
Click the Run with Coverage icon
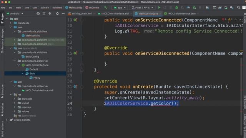[x=182, y=8]
